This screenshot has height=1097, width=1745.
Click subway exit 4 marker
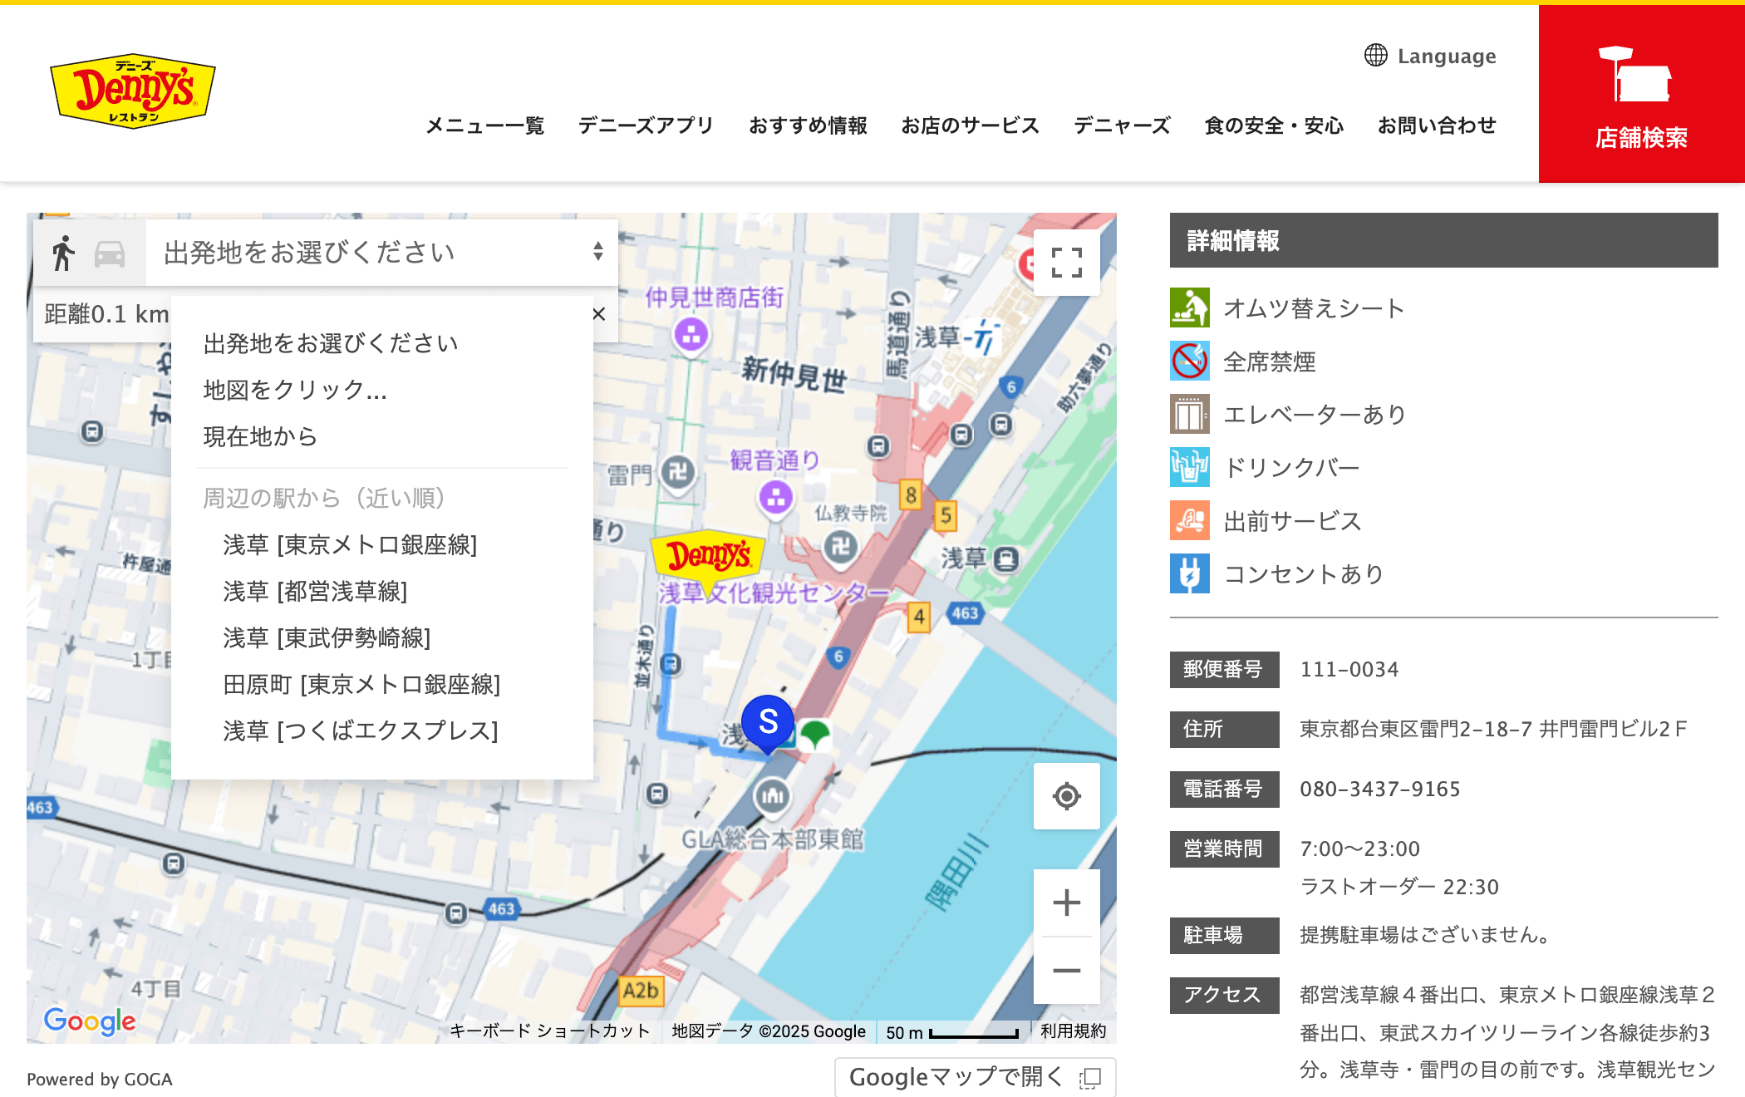pyautogui.click(x=918, y=617)
